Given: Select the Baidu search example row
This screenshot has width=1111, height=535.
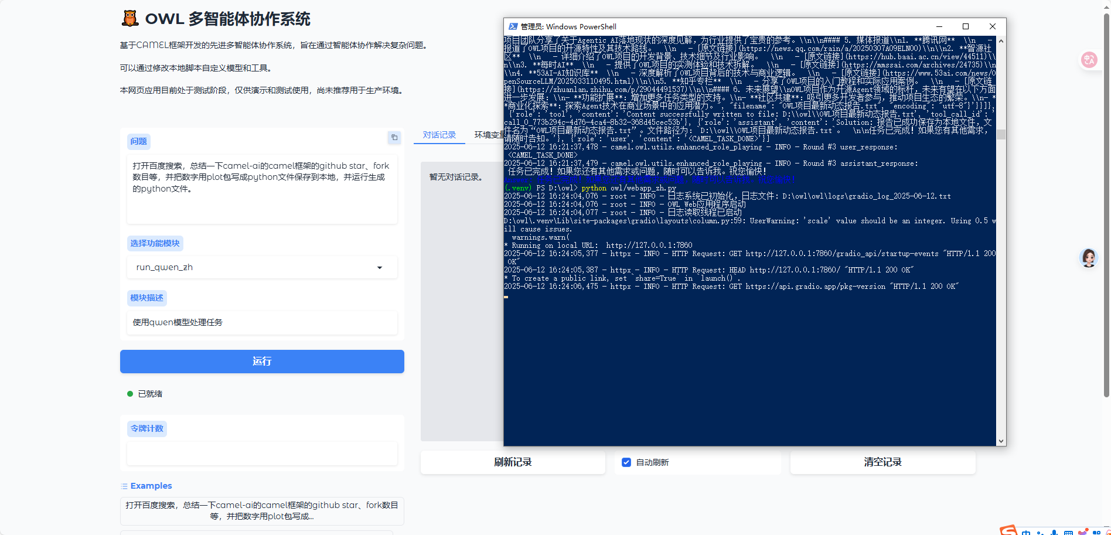Looking at the screenshot, I should tap(262, 511).
